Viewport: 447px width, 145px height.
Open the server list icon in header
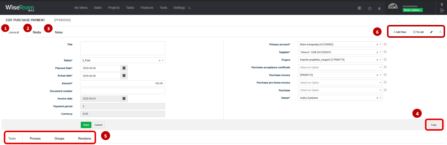pos(360,8)
